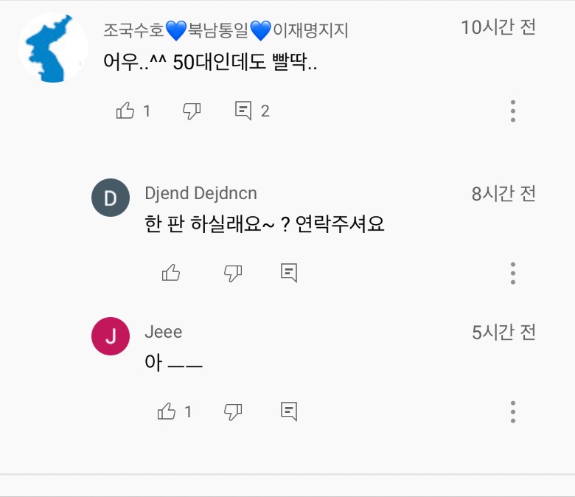Like the top comment about 50대인데도
The width and height of the screenshot is (575, 497).
pyautogui.click(x=125, y=111)
